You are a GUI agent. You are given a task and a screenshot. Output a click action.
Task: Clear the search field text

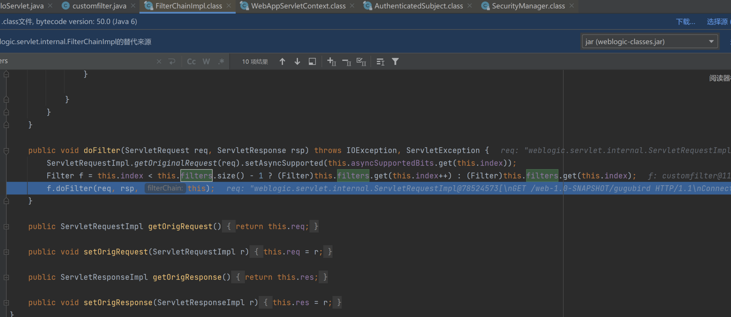159,61
